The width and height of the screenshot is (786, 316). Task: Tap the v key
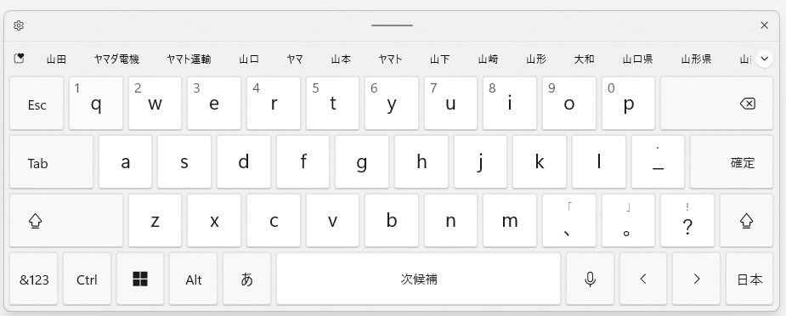pos(332,220)
